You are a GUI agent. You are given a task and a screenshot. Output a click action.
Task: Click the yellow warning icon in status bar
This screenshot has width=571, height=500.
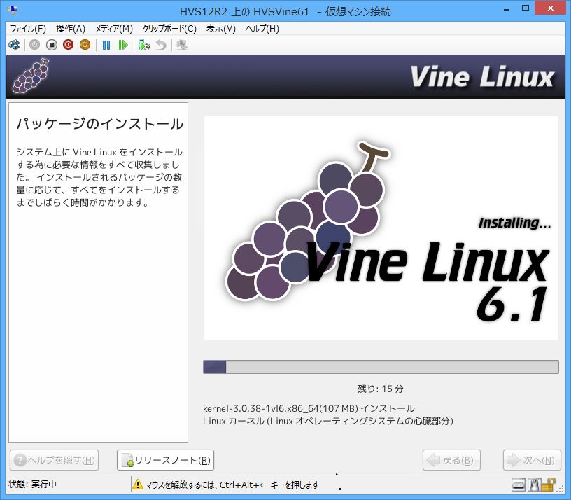pyautogui.click(x=138, y=485)
